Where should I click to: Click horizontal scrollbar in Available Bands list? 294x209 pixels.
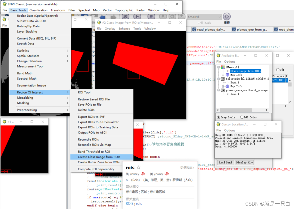tap(236, 110)
